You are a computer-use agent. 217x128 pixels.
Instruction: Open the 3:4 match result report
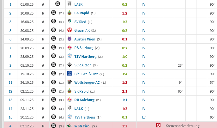(125, 74)
